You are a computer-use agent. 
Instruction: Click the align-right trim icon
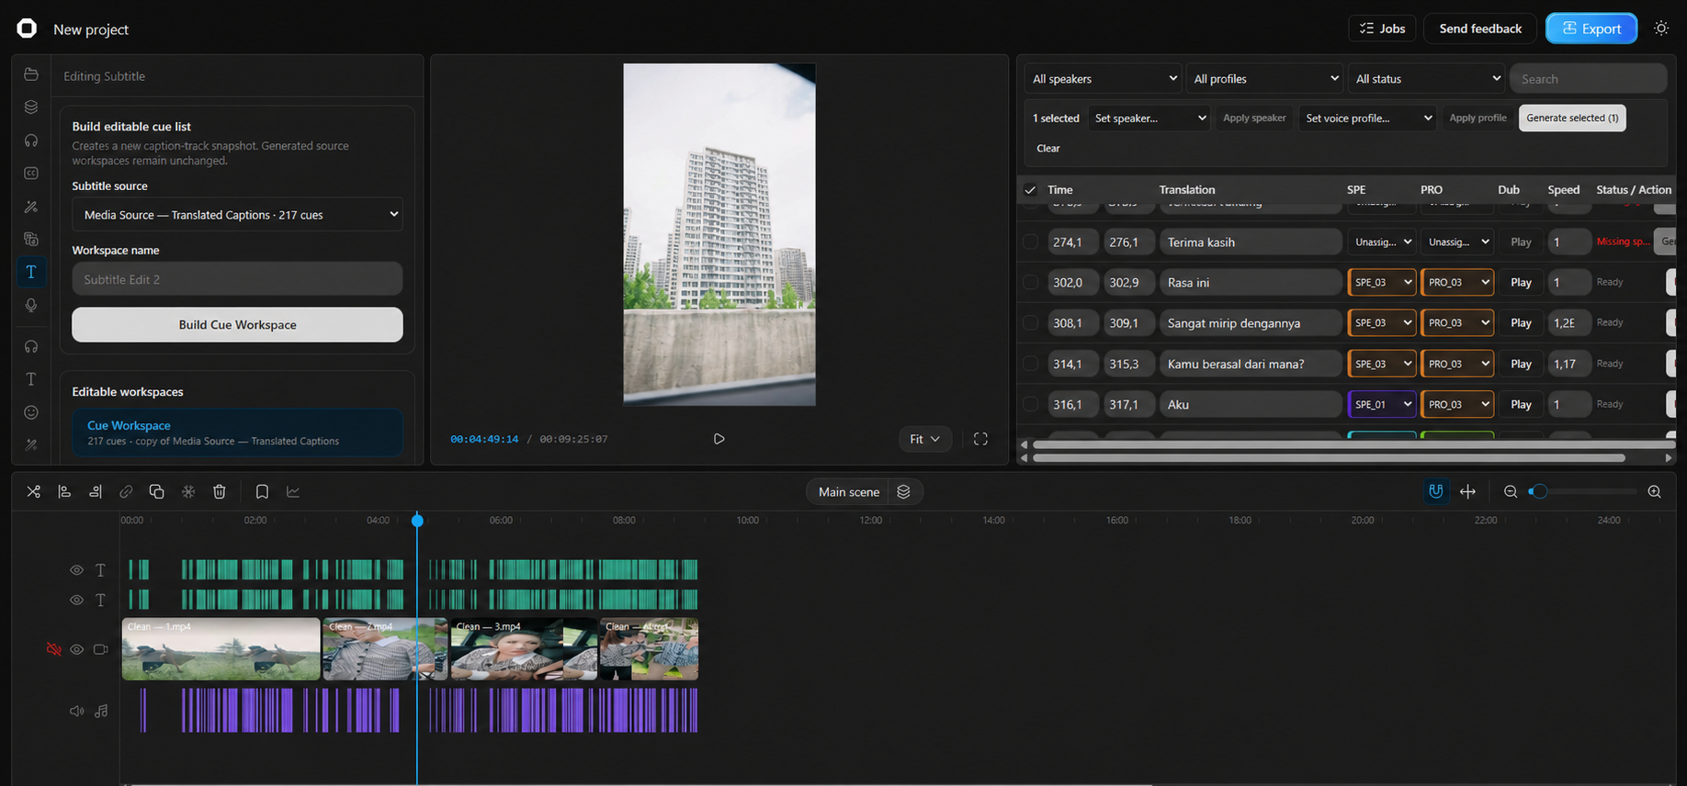[x=96, y=491]
